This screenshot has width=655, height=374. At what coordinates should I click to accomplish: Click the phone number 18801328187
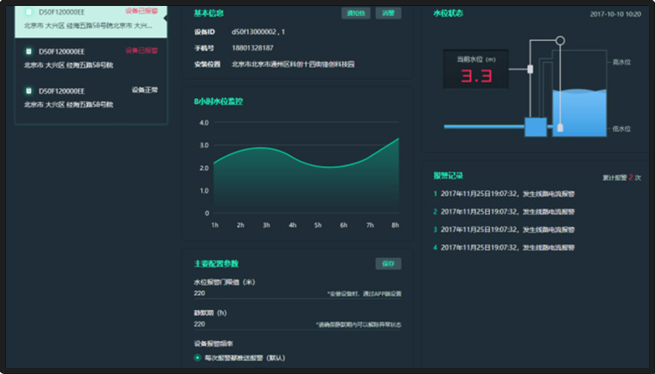[252, 48]
